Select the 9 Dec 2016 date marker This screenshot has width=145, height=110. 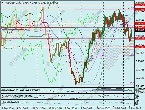click(x=71, y=108)
